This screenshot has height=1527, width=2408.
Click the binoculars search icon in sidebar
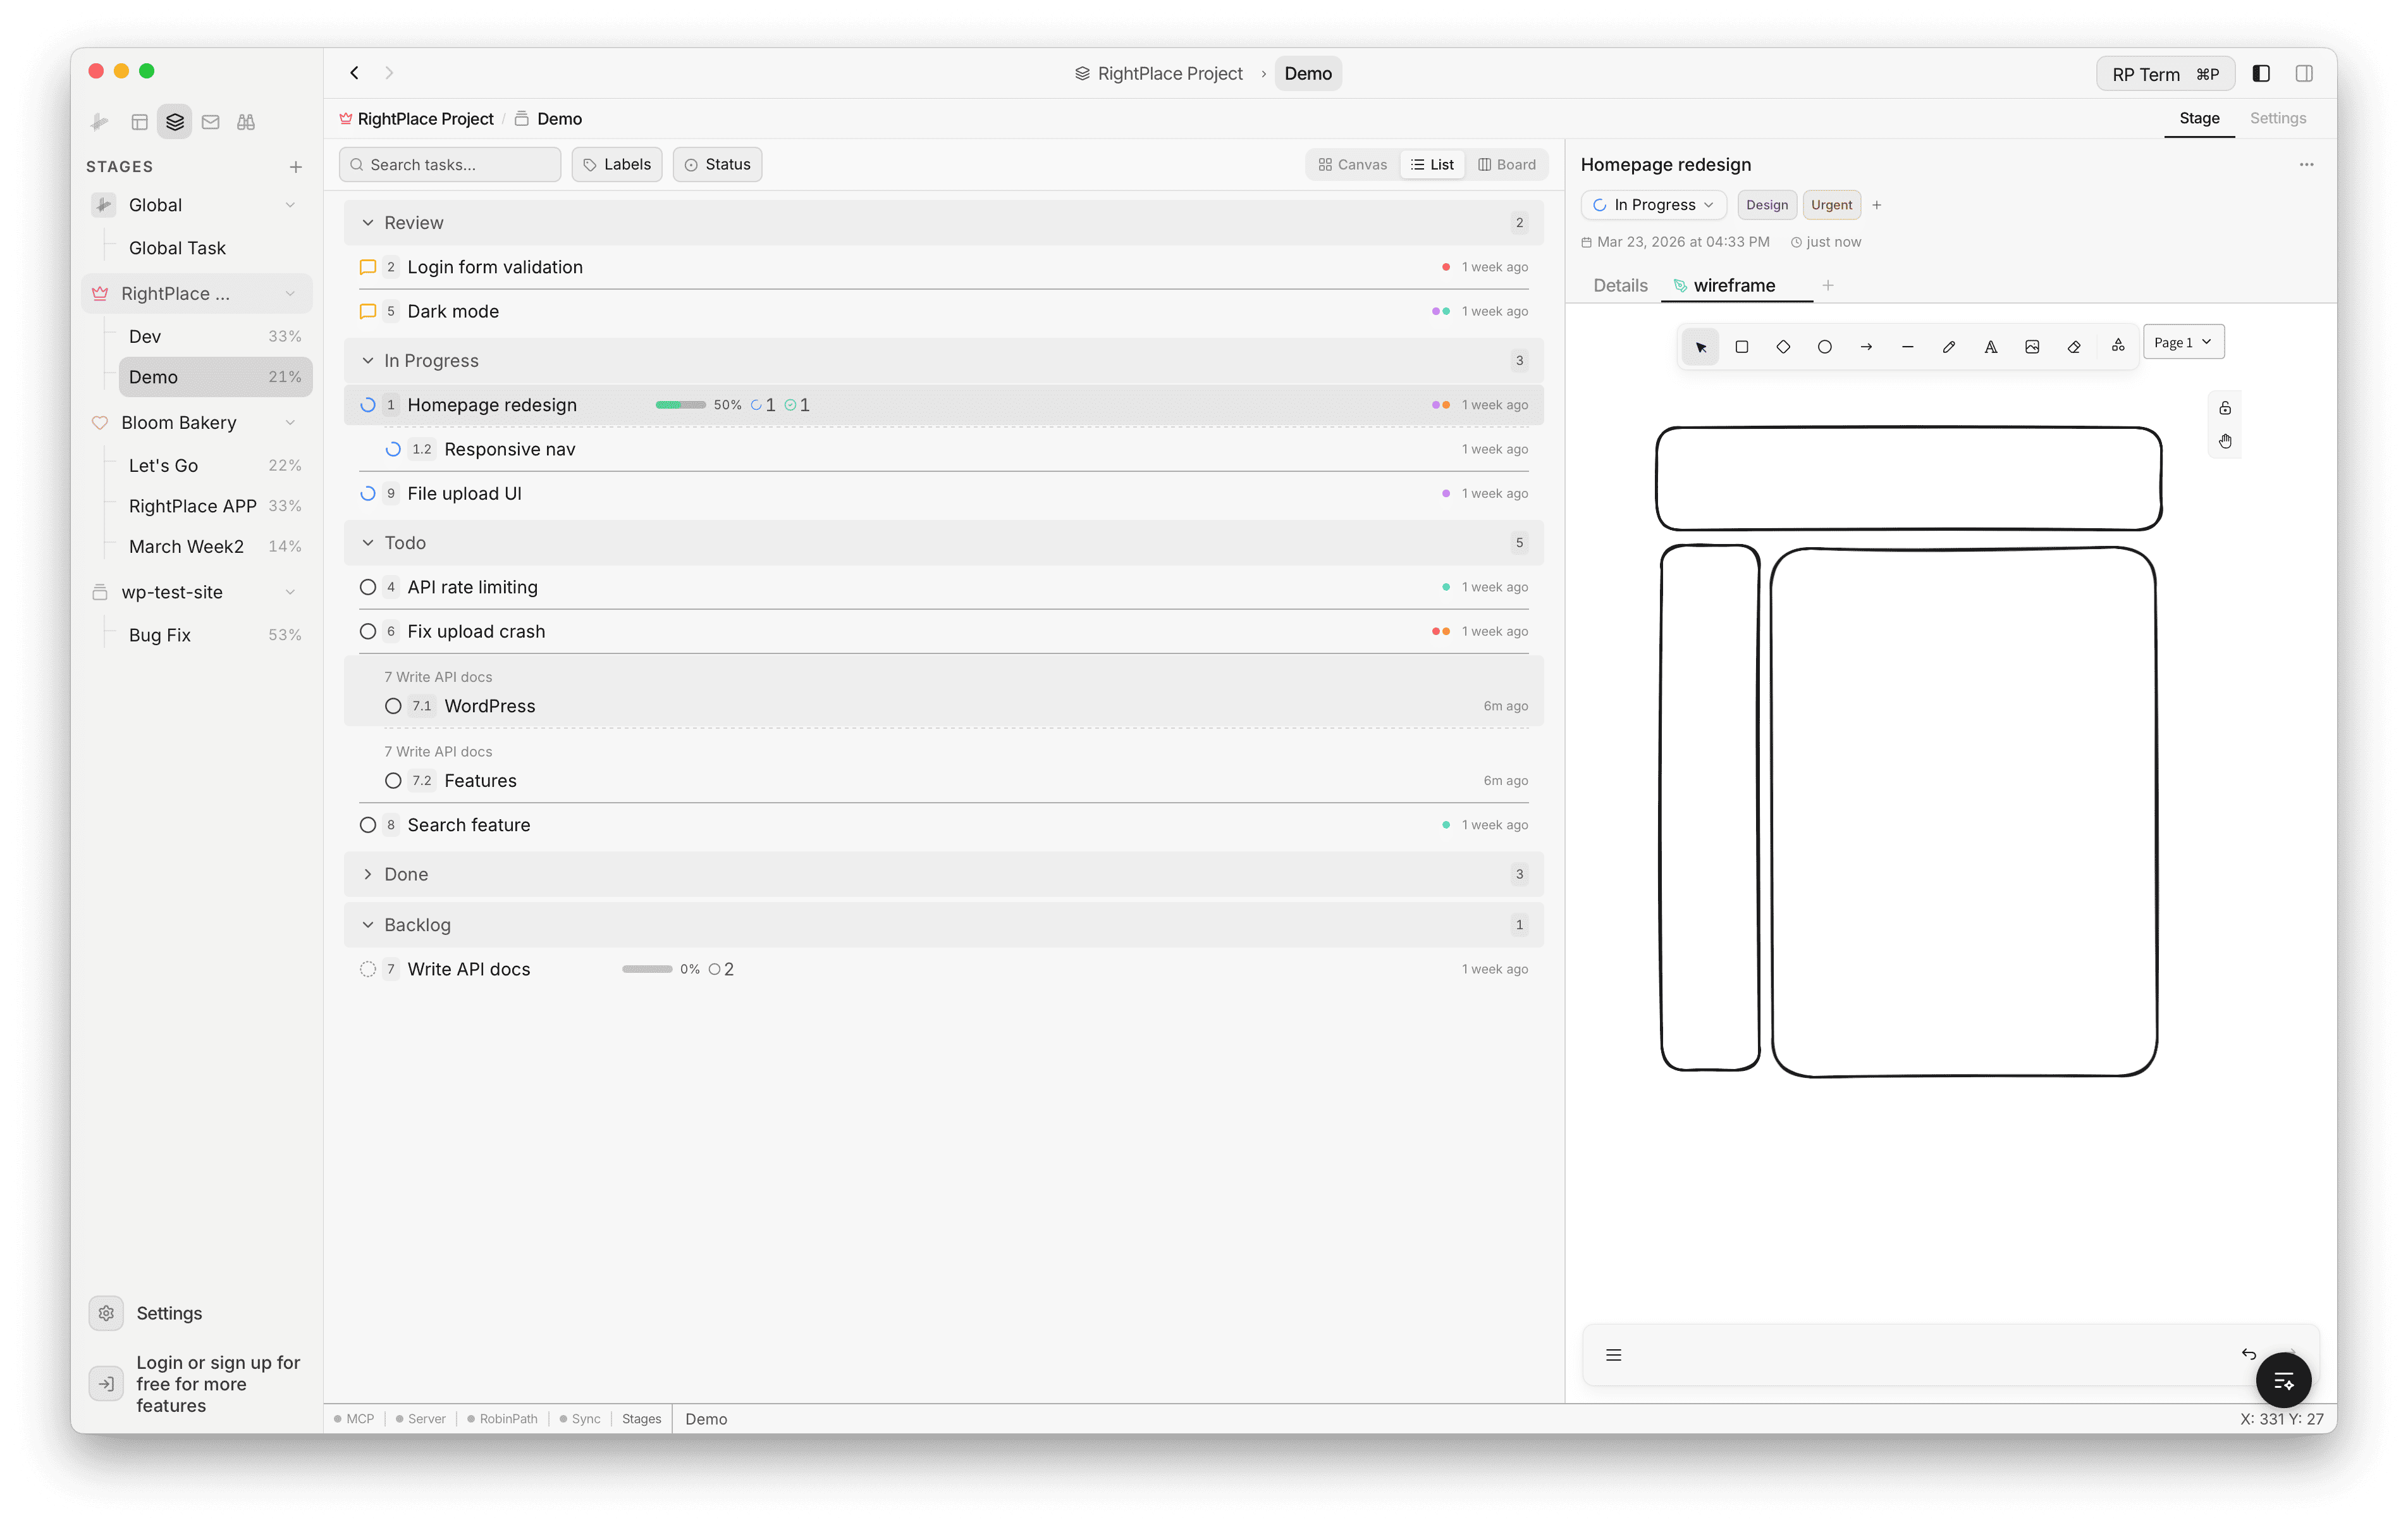[246, 121]
